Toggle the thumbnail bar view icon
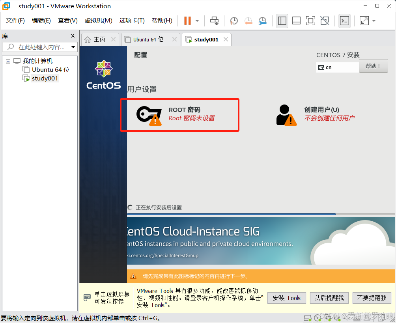396x323 pixels. 296,21
